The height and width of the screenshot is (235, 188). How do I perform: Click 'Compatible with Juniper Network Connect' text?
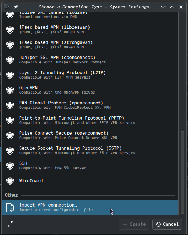point(62,62)
